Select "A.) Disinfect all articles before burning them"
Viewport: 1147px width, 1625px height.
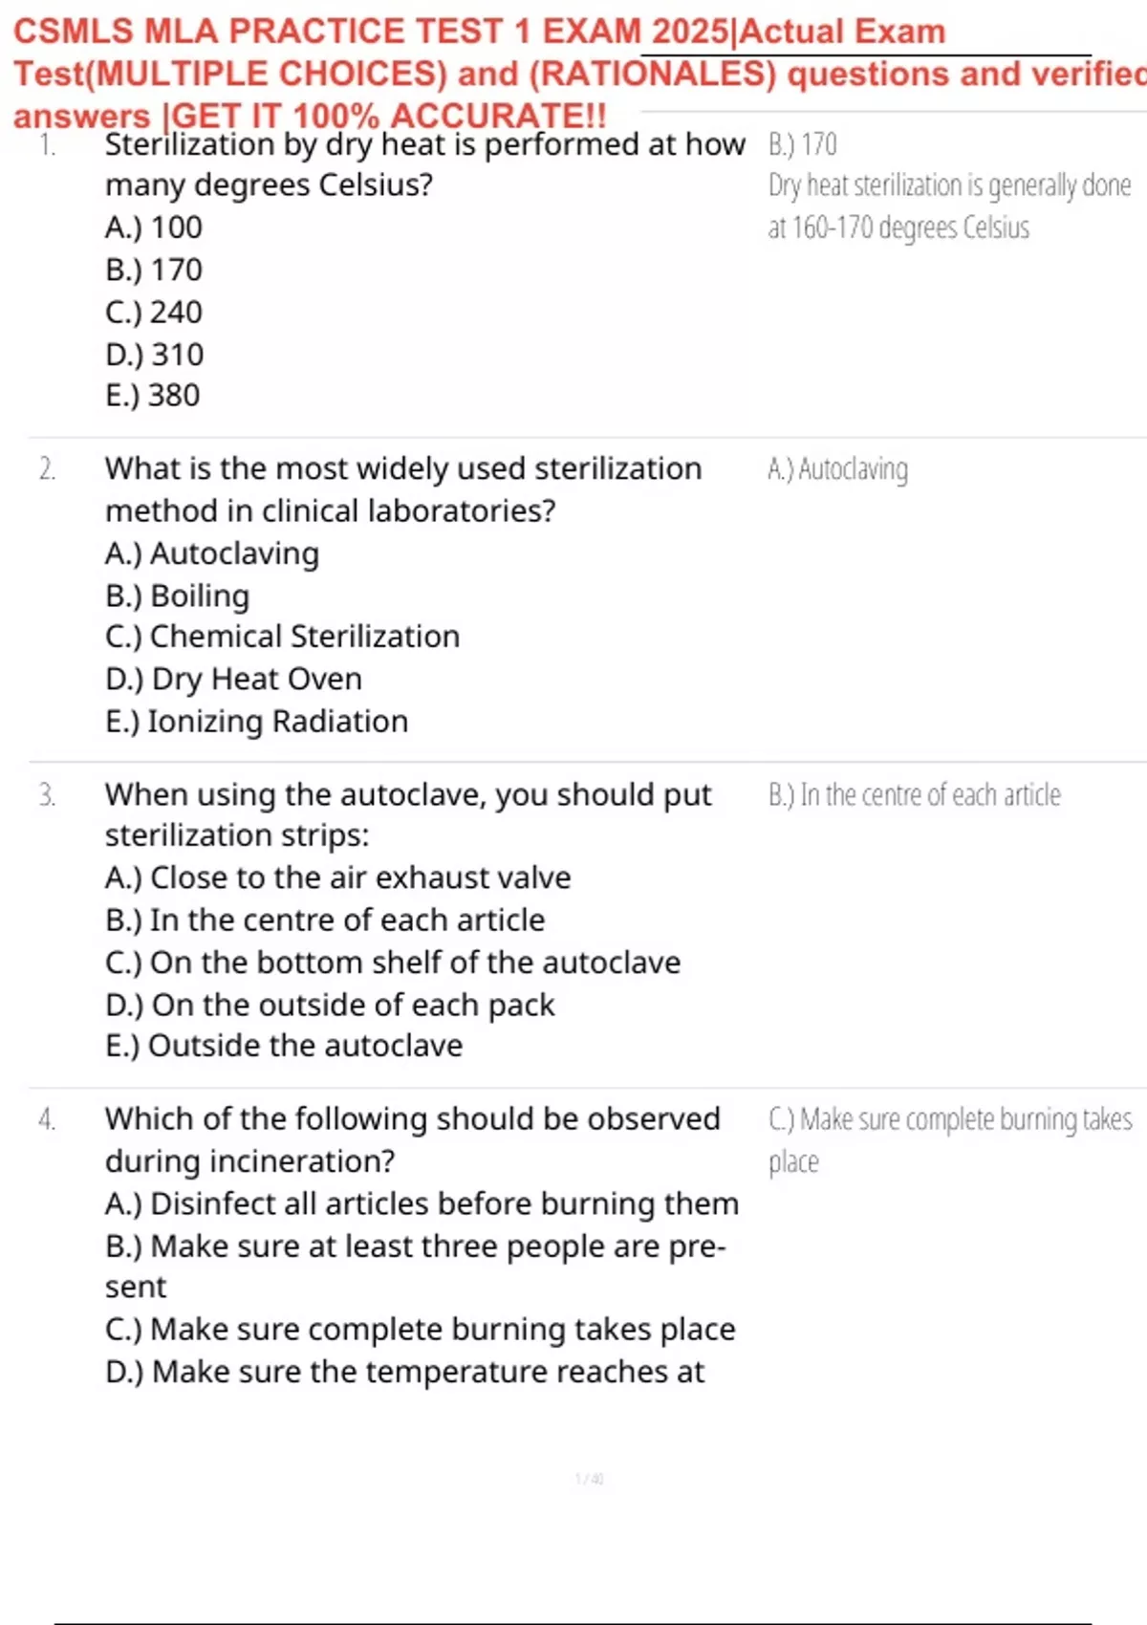[x=422, y=1203]
